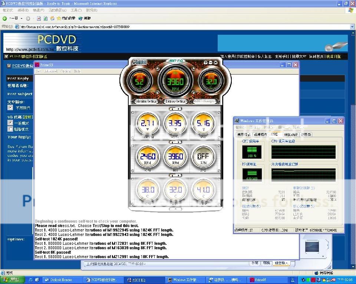
Task: Click the Prime95 title bar icon
Action: coord(37,65)
